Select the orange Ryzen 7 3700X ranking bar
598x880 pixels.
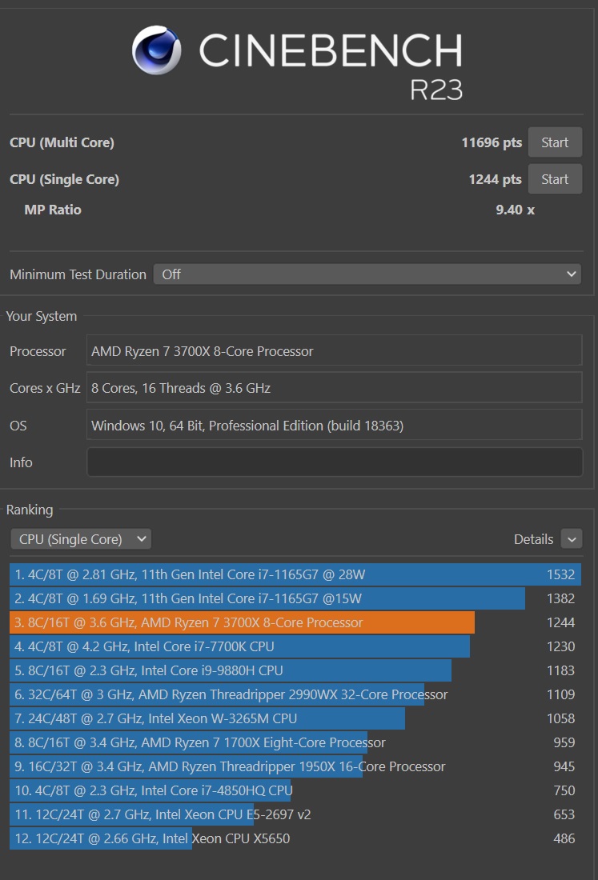[240, 622]
